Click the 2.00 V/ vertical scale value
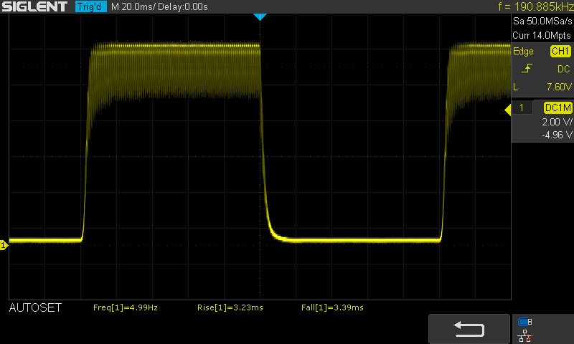The width and height of the screenshot is (574, 344). click(557, 122)
